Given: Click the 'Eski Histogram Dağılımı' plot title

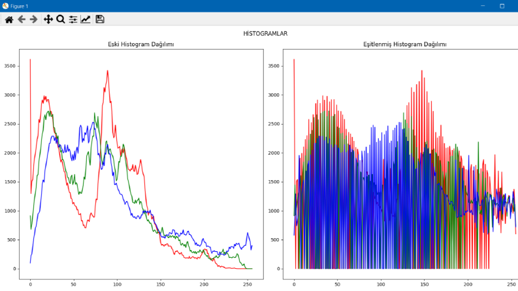Looking at the screenshot, I should 141,44.
